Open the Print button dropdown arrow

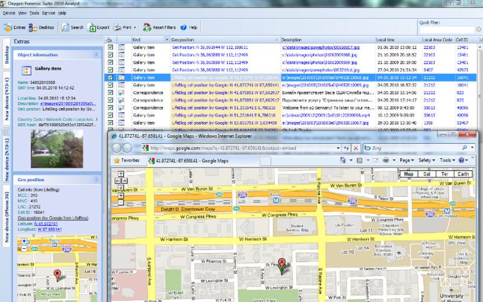[x=135, y=28]
